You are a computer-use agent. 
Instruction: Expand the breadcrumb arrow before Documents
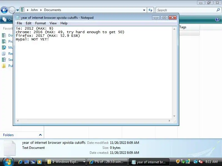[x=41, y=10]
